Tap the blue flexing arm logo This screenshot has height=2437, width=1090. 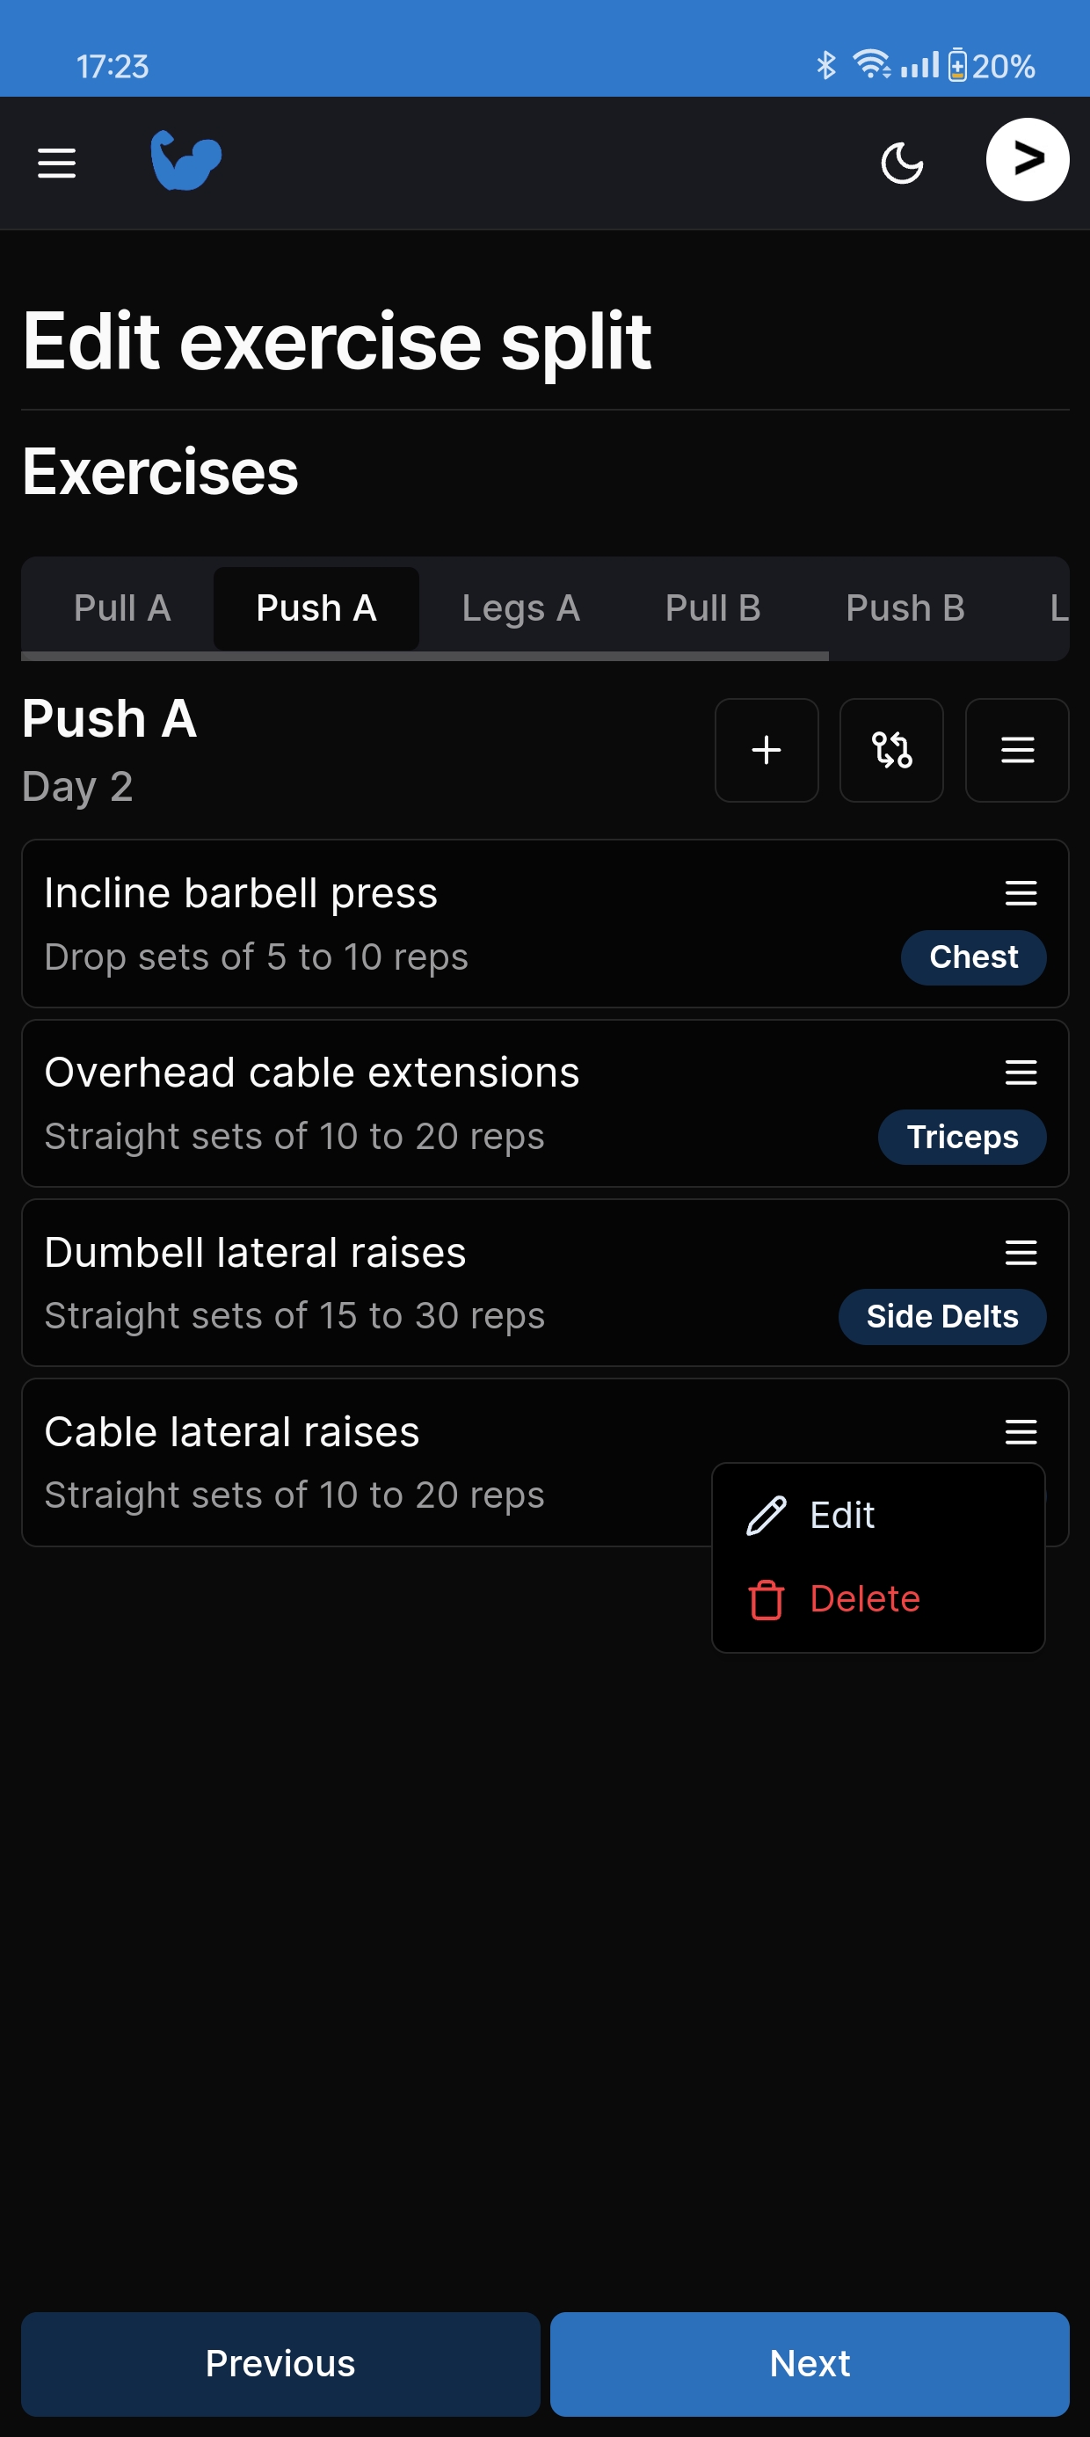[185, 161]
